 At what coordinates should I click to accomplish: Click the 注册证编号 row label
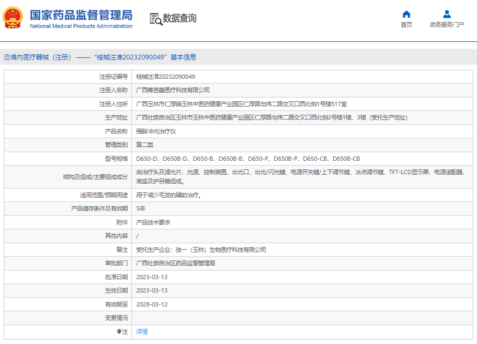[113, 77]
